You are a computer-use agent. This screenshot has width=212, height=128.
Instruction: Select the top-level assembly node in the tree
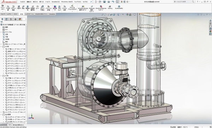pyautogui.click(x=13, y=25)
